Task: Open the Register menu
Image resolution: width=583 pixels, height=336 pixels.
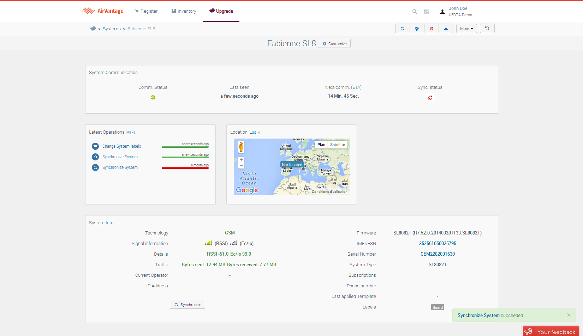Action: click(146, 11)
